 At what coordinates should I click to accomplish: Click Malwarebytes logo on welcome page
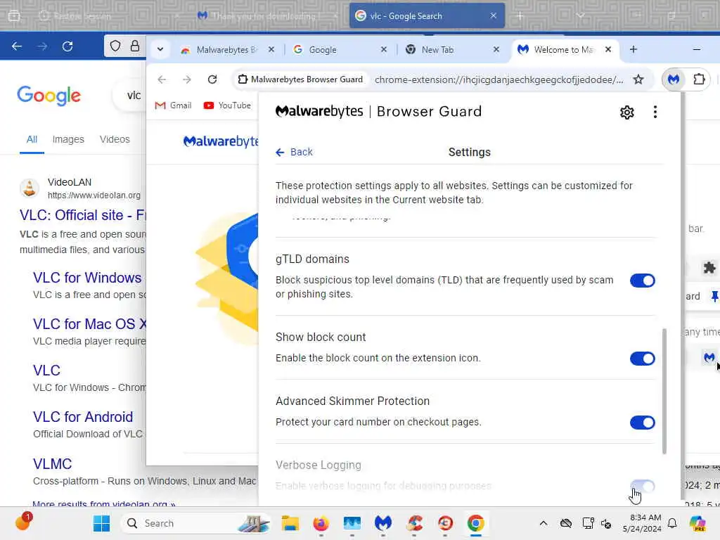point(221,141)
